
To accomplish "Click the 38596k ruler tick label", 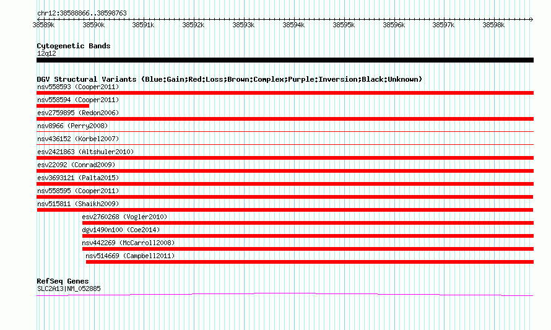I will (394, 25).
